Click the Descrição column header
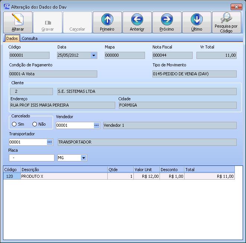The height and width of the screenshot is (243, 246). tap(63, 170)
